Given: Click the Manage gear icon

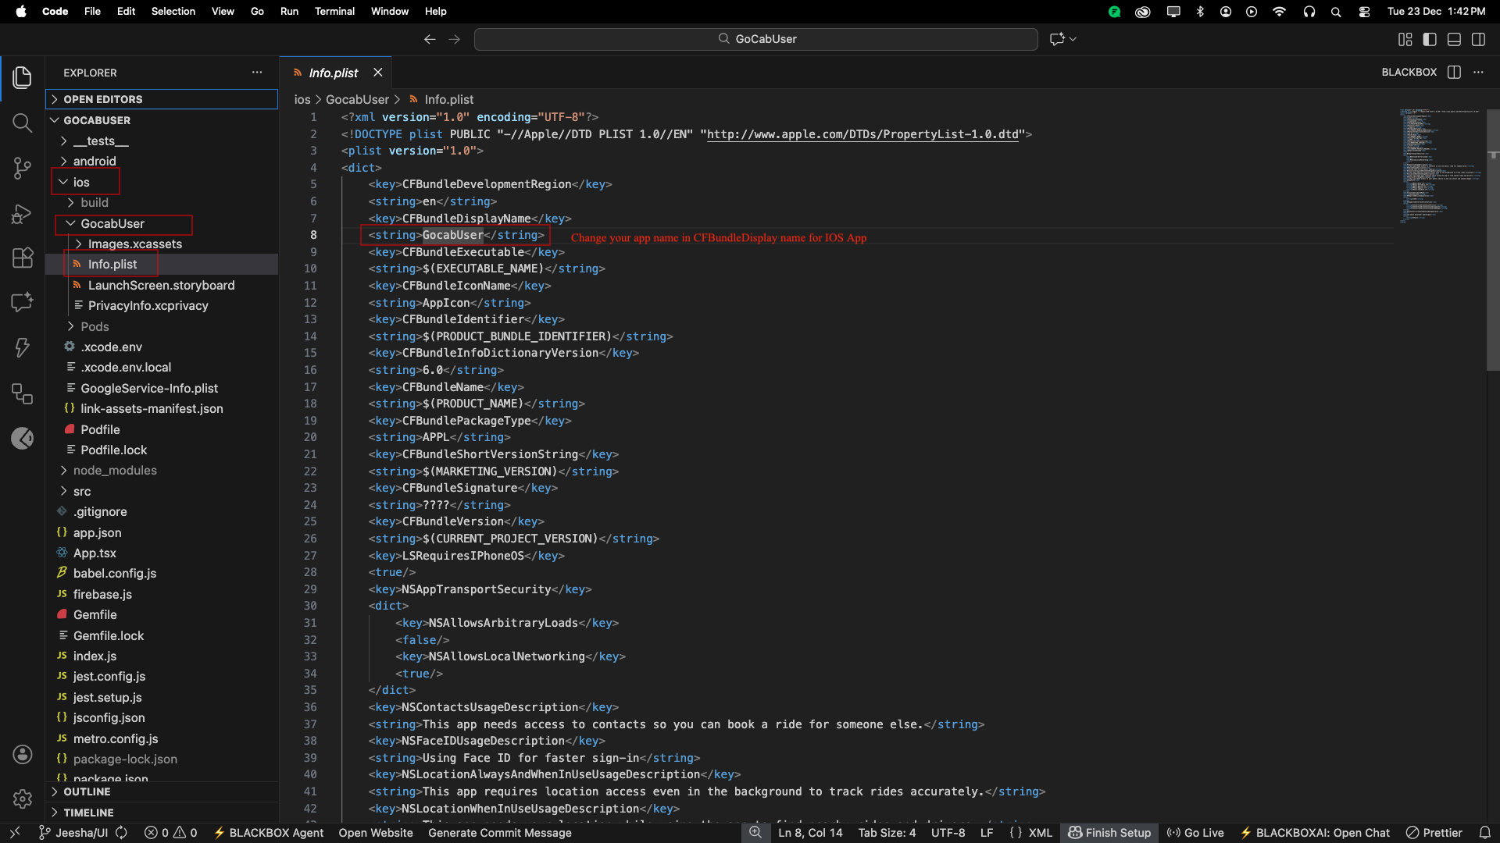Looking at the screenshot, I should [22, 799].
